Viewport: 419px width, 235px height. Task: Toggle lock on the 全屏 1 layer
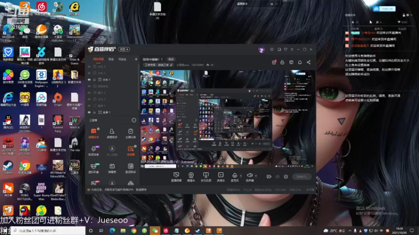tap(94, 112)
